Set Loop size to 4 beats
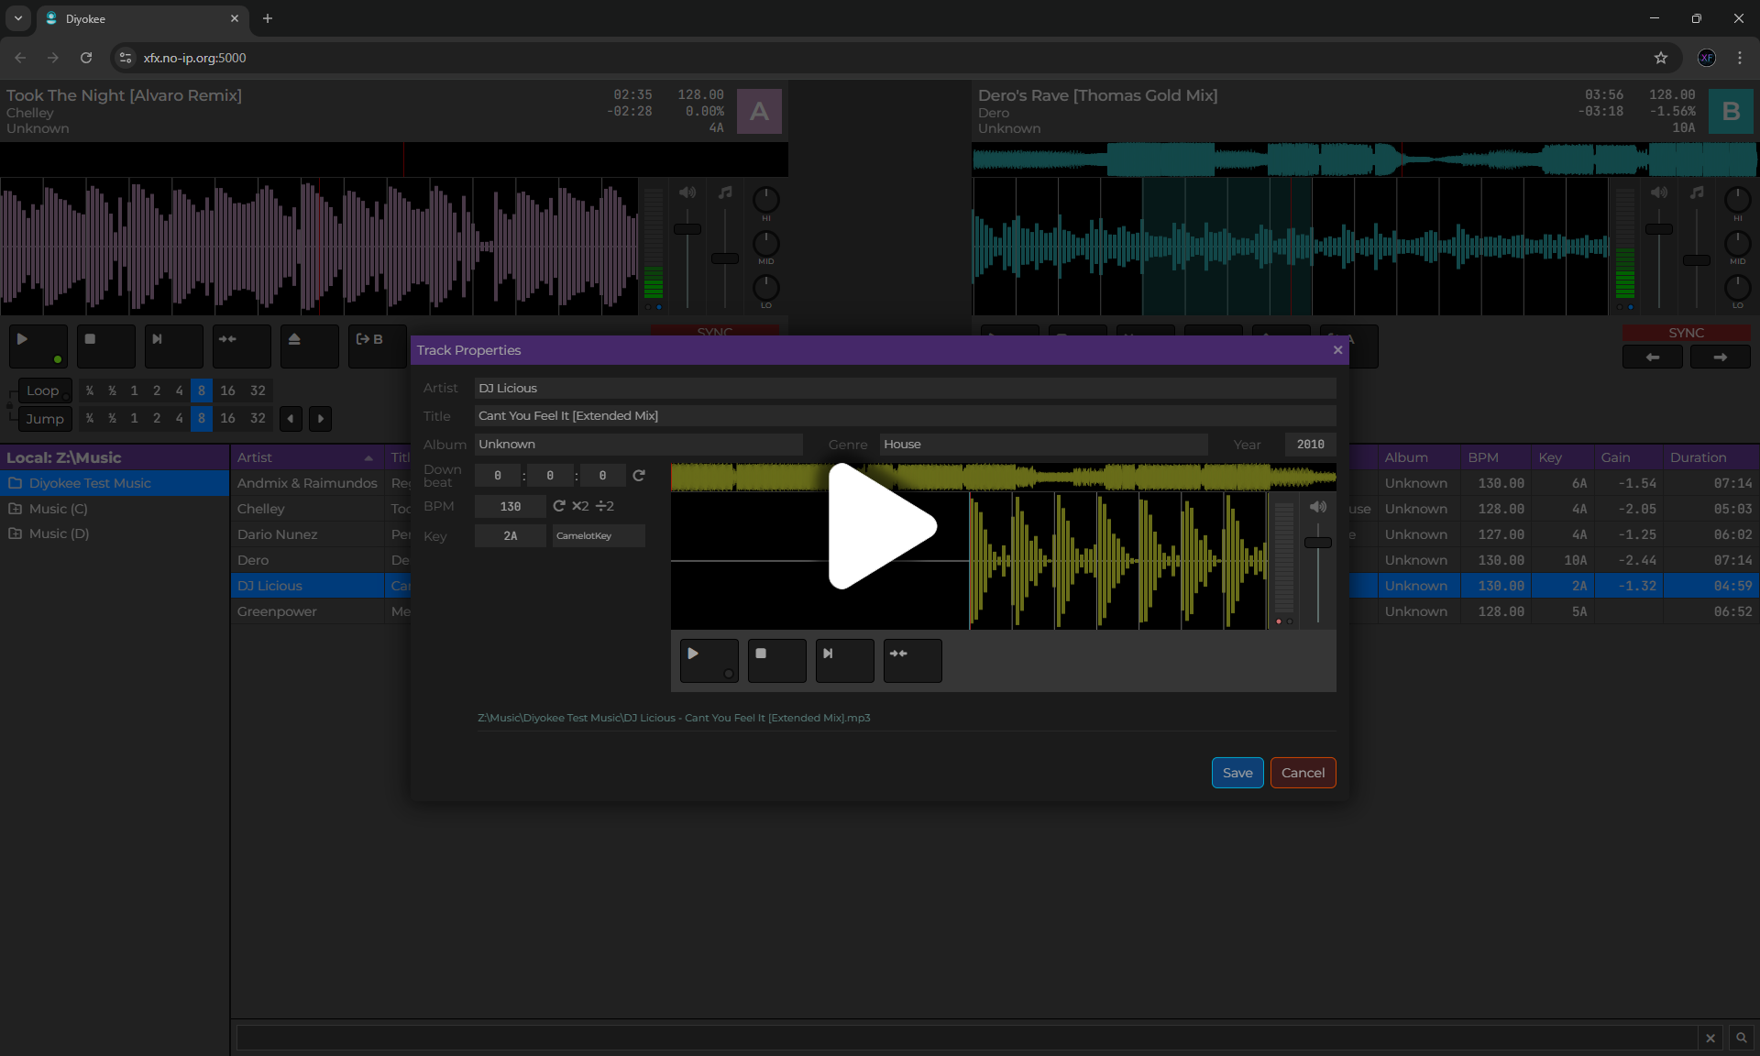 click(x=179, y=390)
